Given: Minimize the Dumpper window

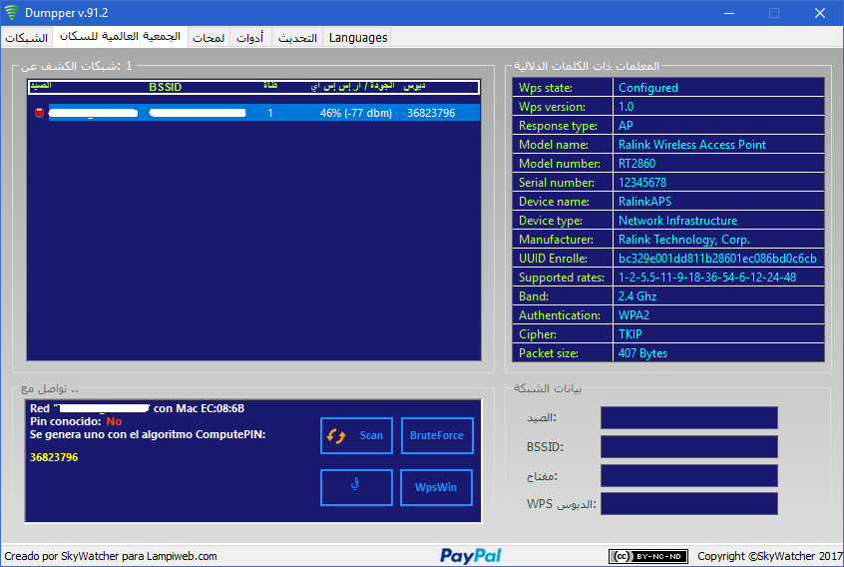Looking at the screenshot, I should pos(729,13).
